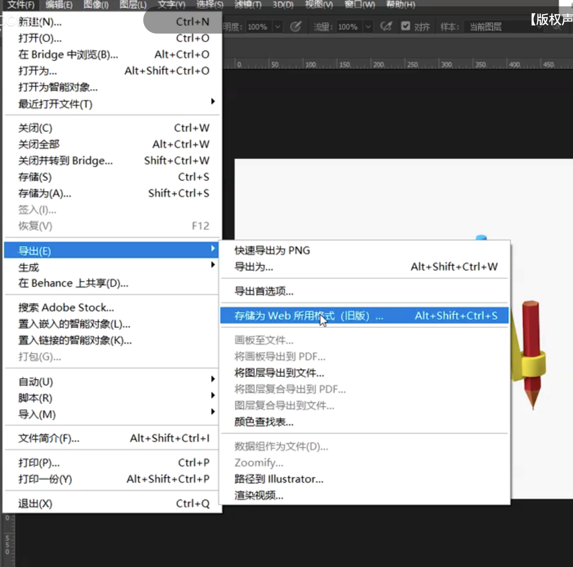The height and width of the screenshot is (567, 573).
Task: Select 搜索 Adobe Stock...
Action: click(111, 308)
